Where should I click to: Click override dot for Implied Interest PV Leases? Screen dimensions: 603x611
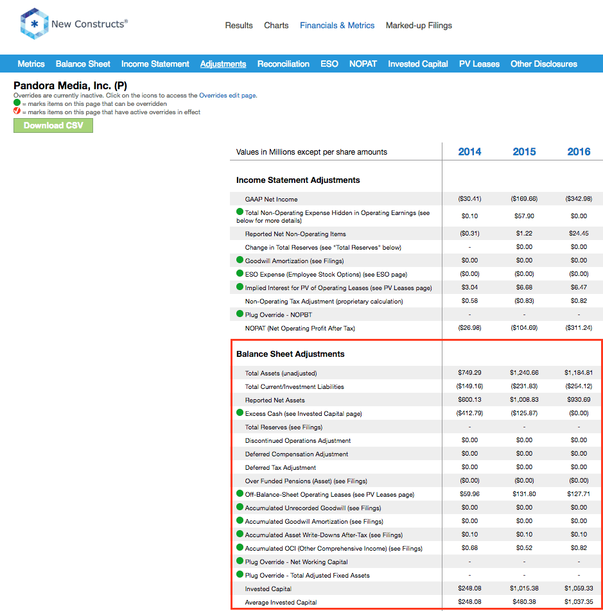pyautogui.click(x=240, y=287)
